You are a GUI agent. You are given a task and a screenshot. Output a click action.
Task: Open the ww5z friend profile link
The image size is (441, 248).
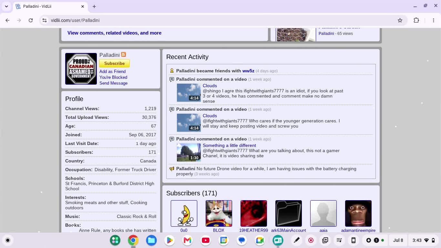248,71
